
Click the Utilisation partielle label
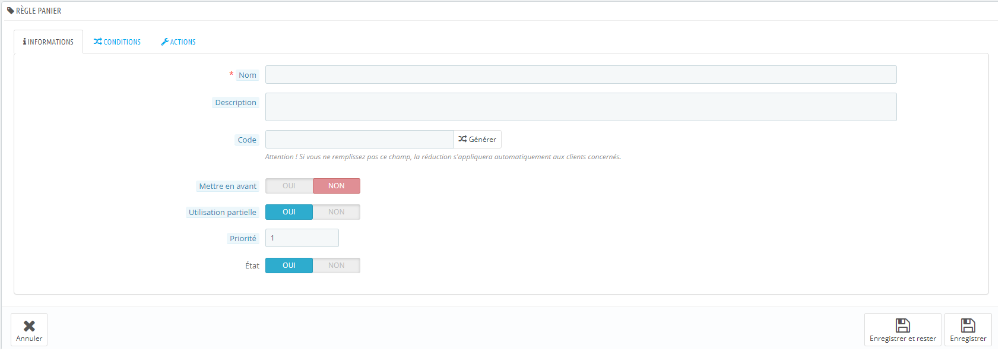click(223, 212)
